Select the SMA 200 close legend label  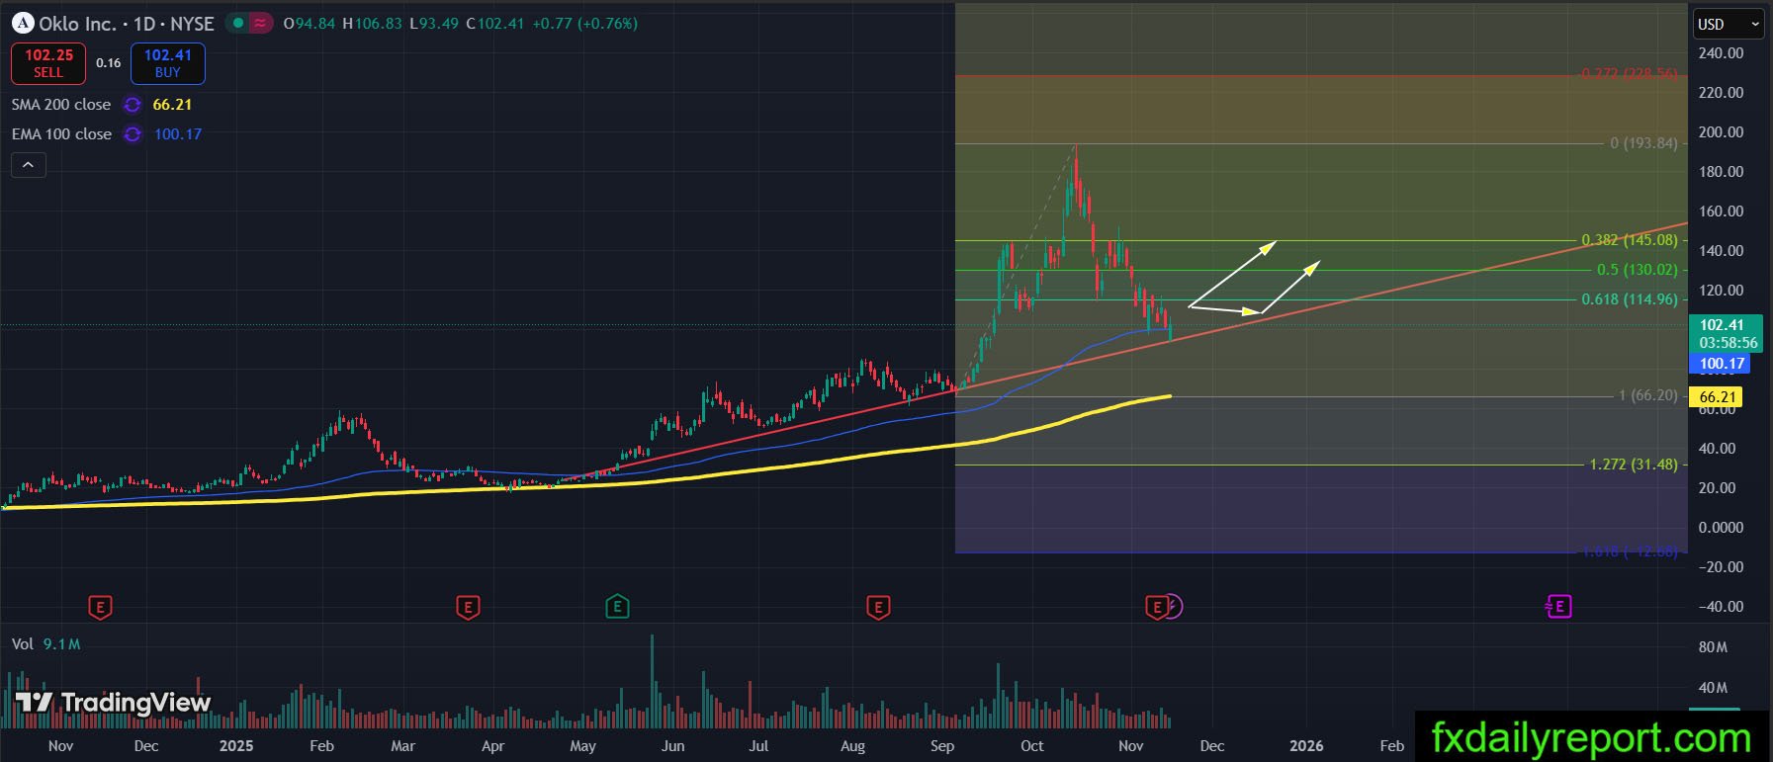pyautogui.click(x=61, y=105)
